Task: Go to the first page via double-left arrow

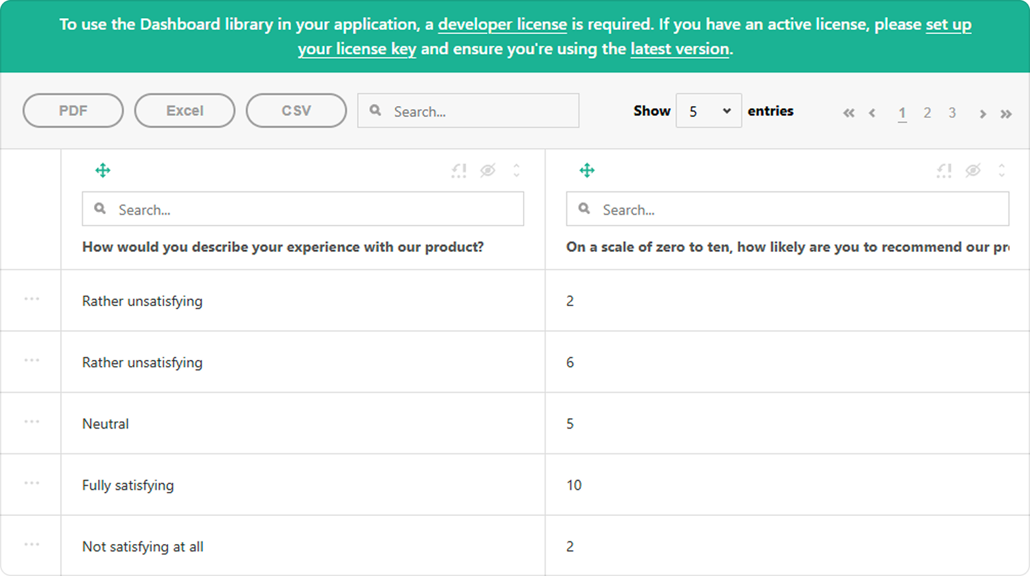Action: (x=849, y=113)
